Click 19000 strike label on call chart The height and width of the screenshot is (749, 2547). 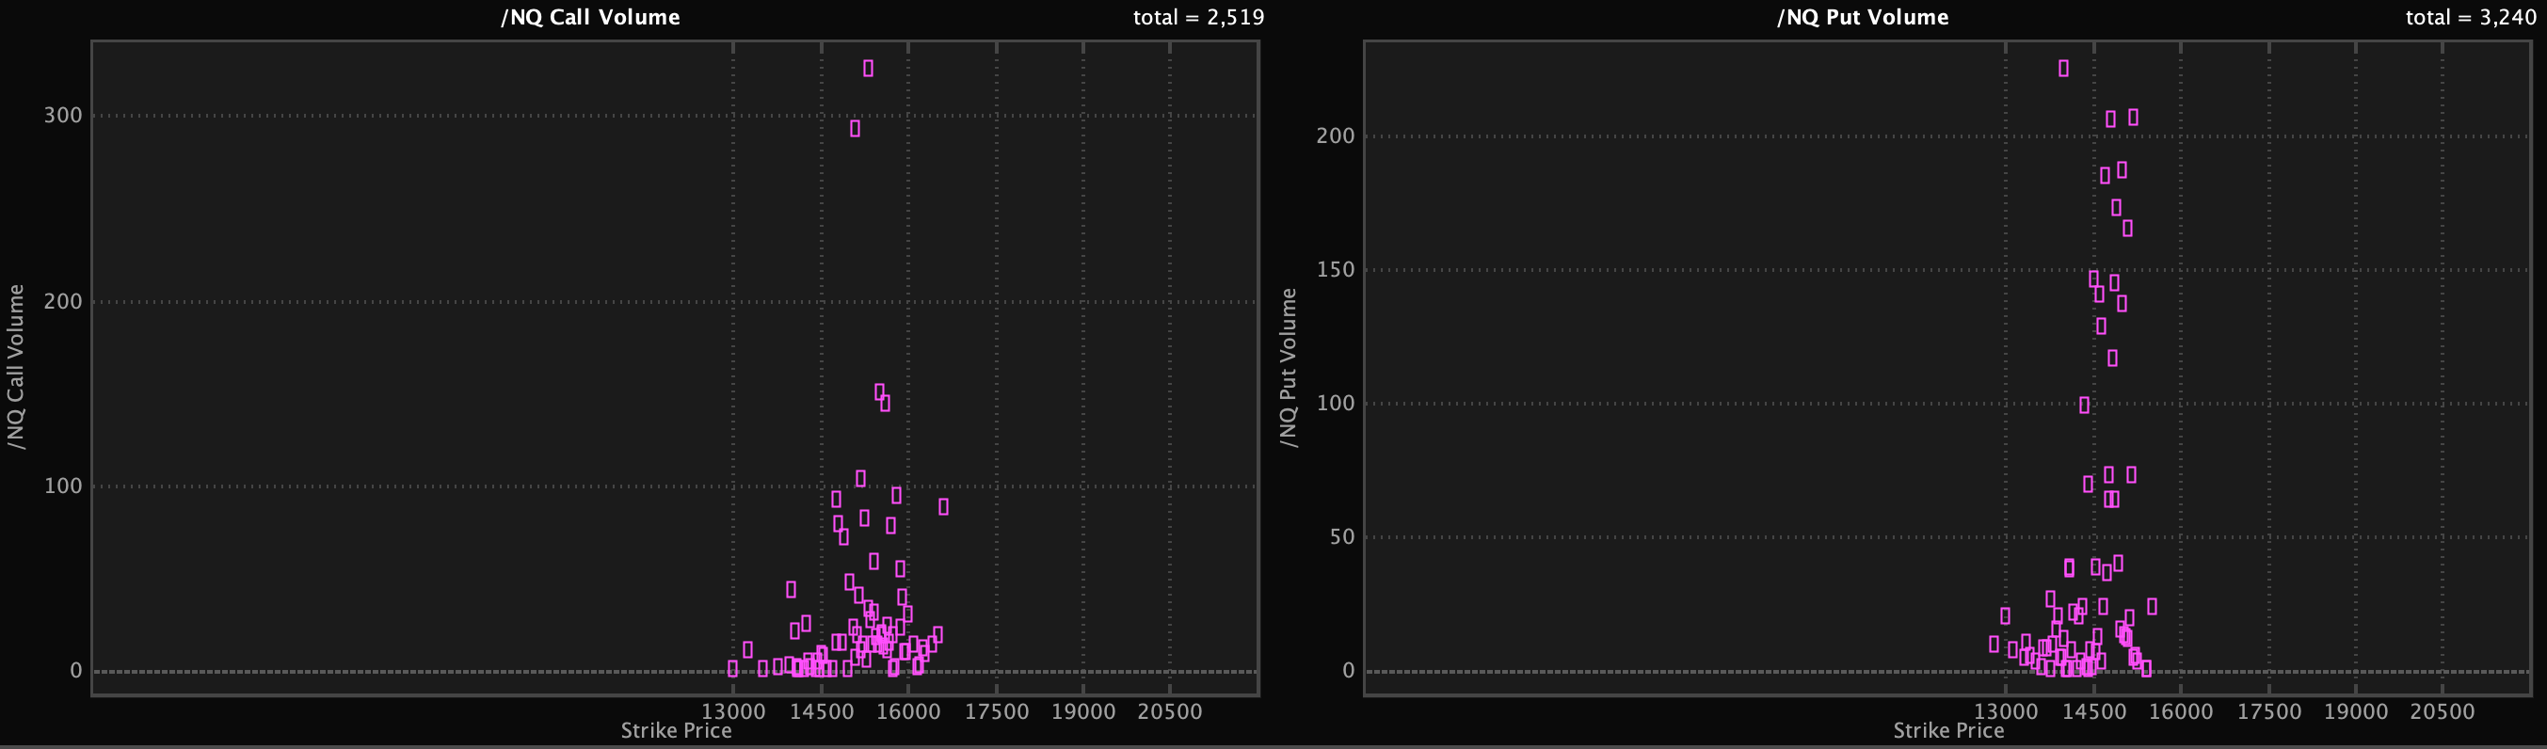[1083, 711]
